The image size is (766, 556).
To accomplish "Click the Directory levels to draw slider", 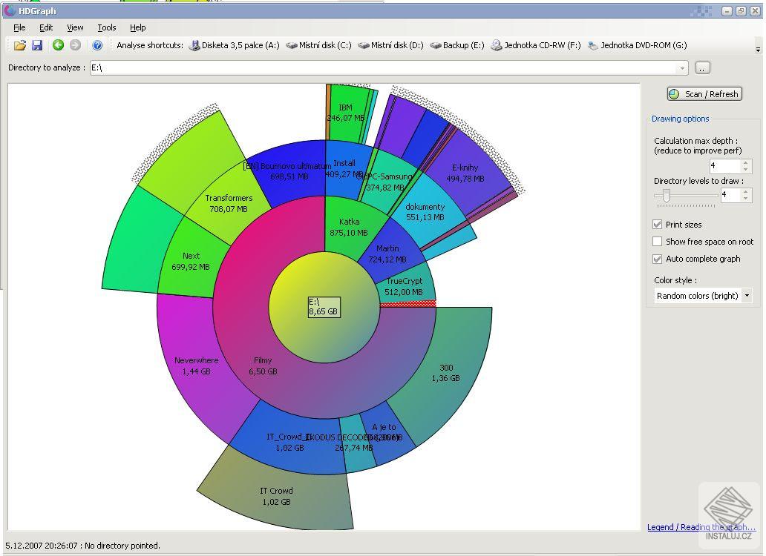I will (667, 195).
